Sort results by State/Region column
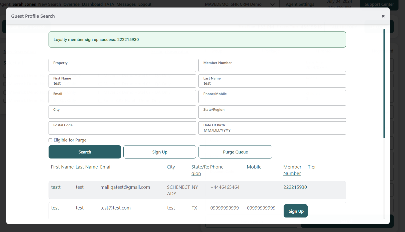Viewport: 405px width, 232px height. tap(200, 170)
